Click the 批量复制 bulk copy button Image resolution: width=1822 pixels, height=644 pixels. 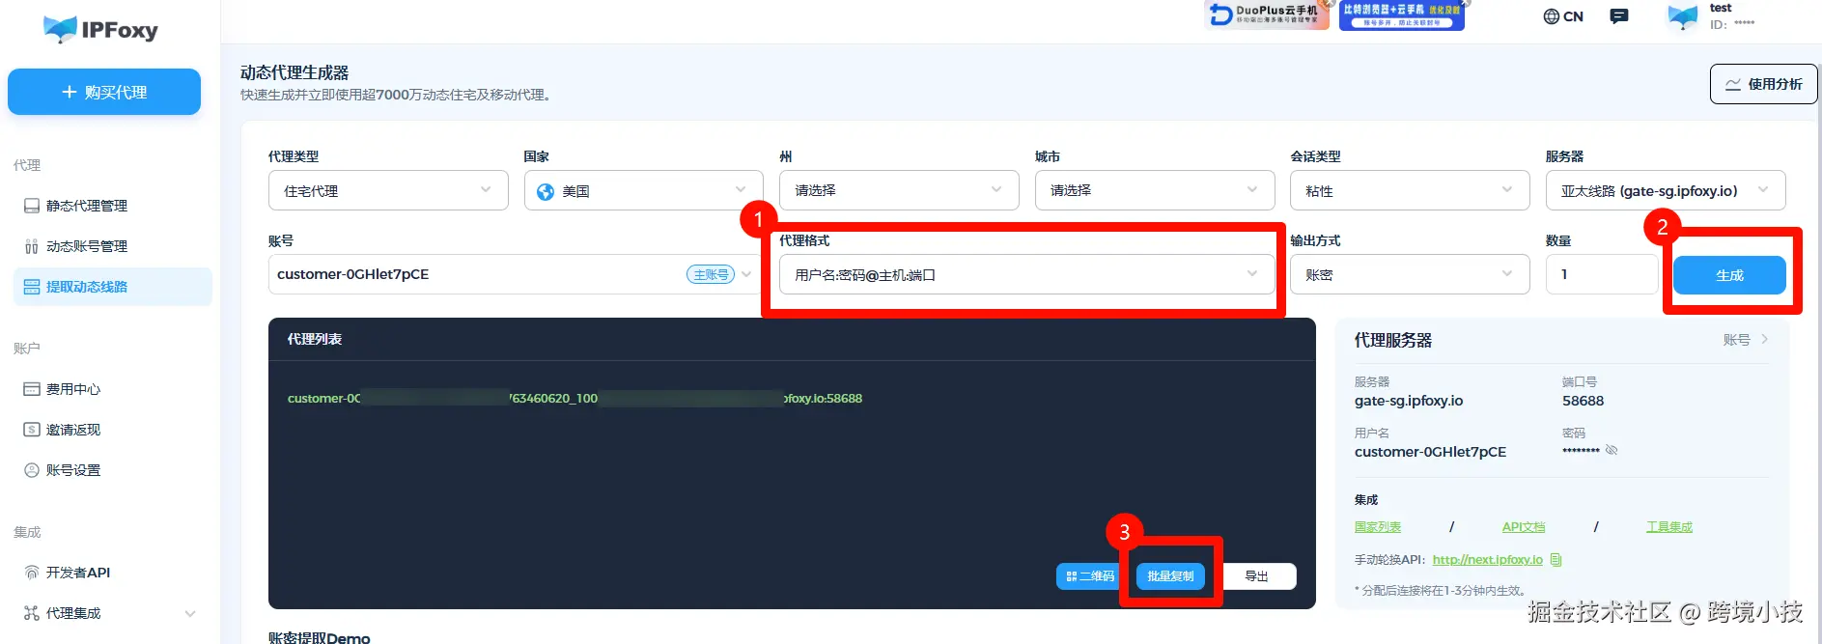pyautogui.click(x=1170, y=576)
